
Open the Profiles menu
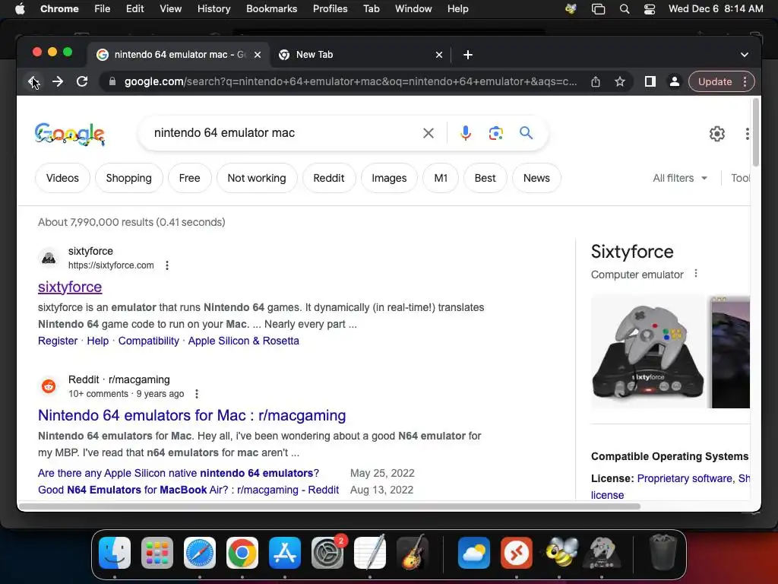[330, 9]
